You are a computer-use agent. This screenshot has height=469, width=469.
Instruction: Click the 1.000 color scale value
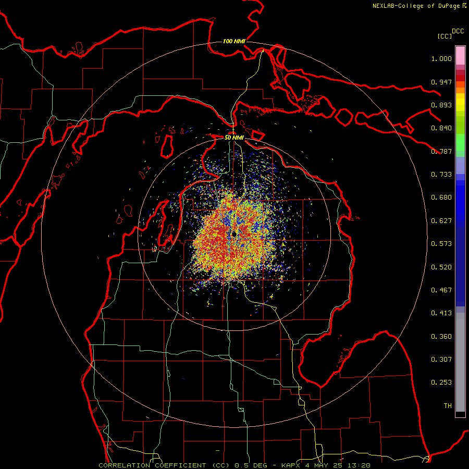[441, 58]
